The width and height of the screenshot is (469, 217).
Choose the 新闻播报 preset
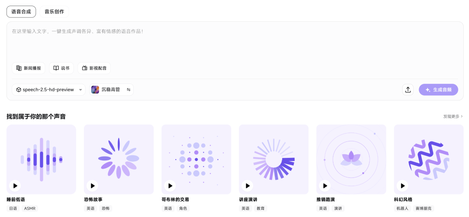pos(29,68)
